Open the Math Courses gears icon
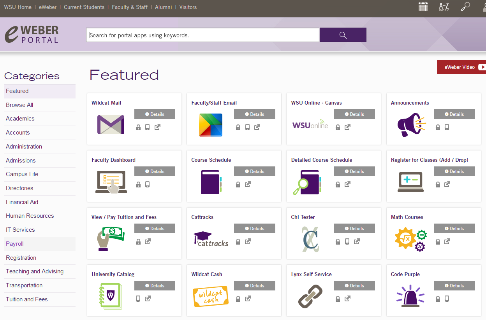Viewport: 486px width, 320px height. click(x=410, y=239)
